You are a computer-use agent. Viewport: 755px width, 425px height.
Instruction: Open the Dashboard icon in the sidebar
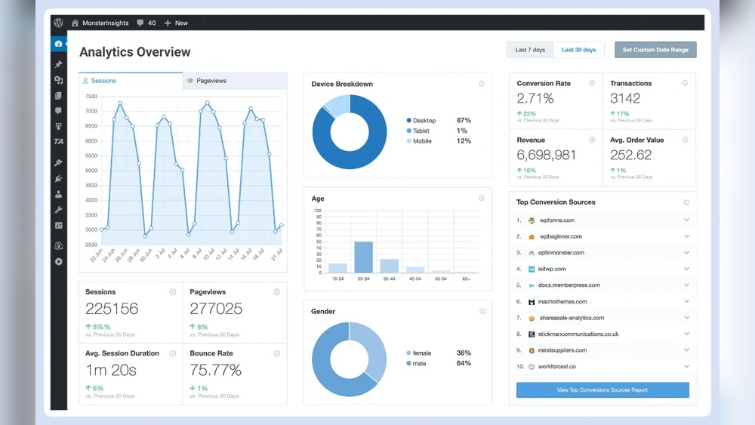[59, 44]
